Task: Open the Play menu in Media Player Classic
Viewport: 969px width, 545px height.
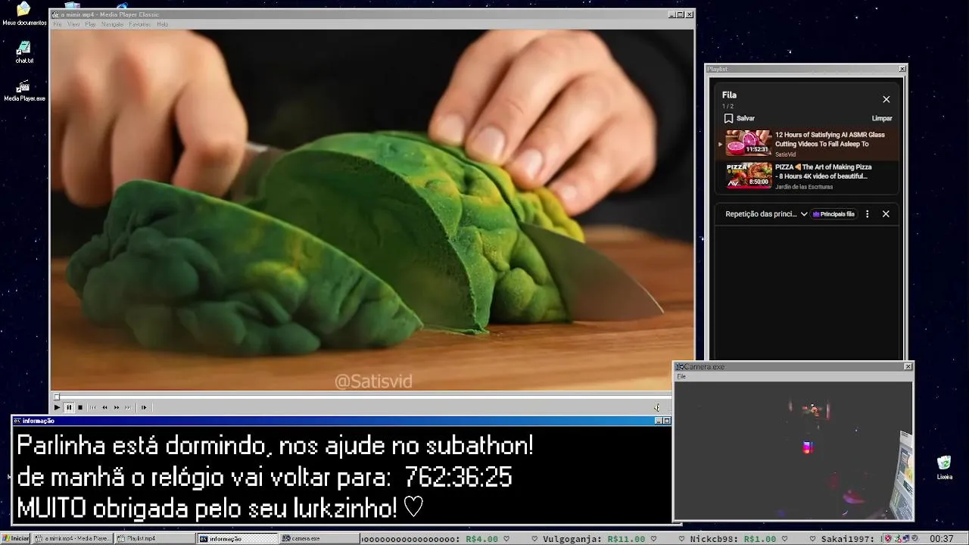Action: tap(90, 24)
